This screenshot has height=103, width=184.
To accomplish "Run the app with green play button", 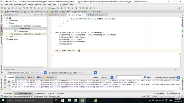I will pyautogui.click(x=58, y=8).
